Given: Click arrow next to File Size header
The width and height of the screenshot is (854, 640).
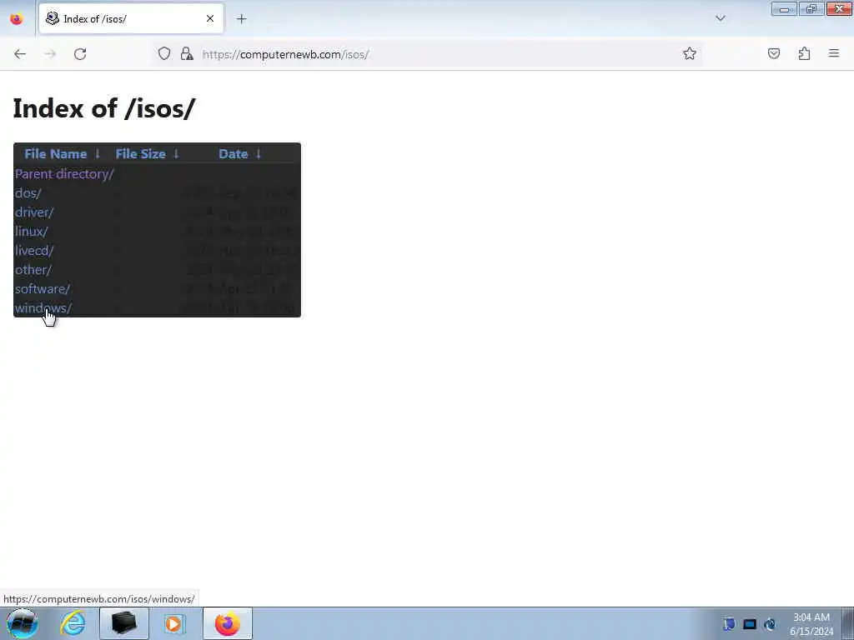Looking at the screenshot, I should coord(176,154).
